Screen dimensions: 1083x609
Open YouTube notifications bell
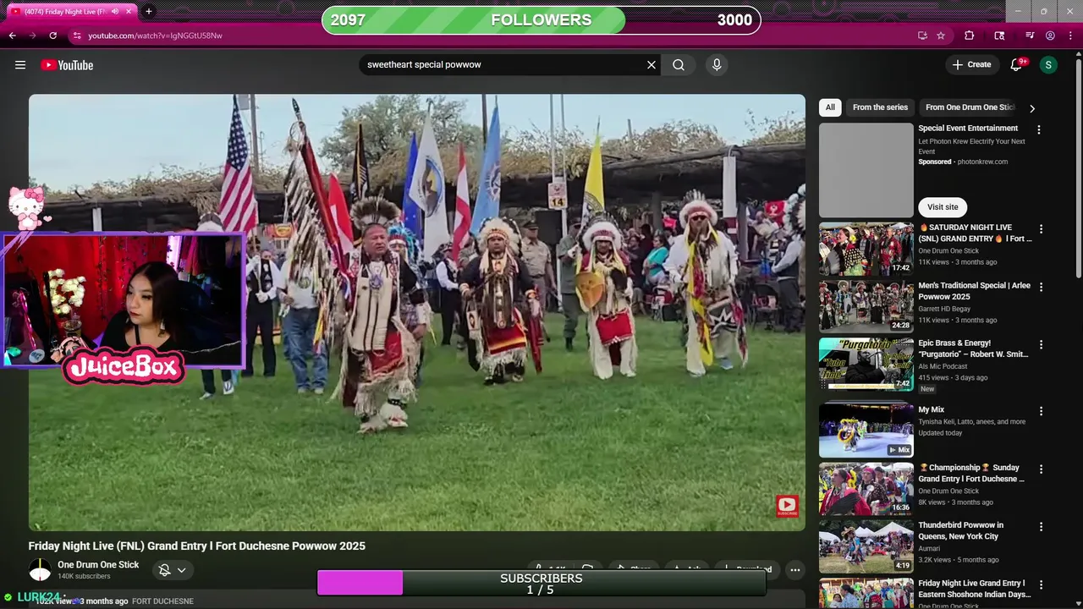[1017, 65]
